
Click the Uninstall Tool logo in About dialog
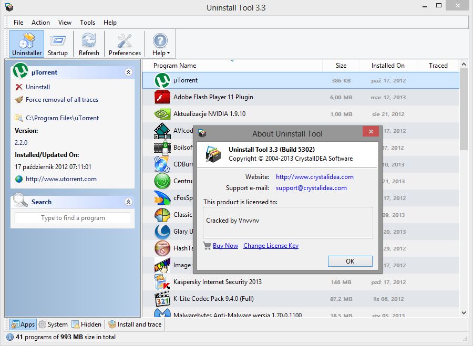[213, 154]
